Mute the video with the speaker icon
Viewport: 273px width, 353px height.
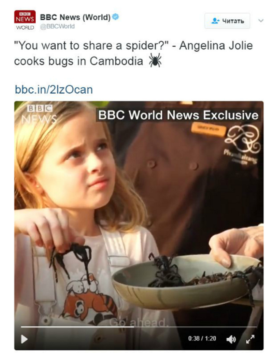(x=231, y=339)
